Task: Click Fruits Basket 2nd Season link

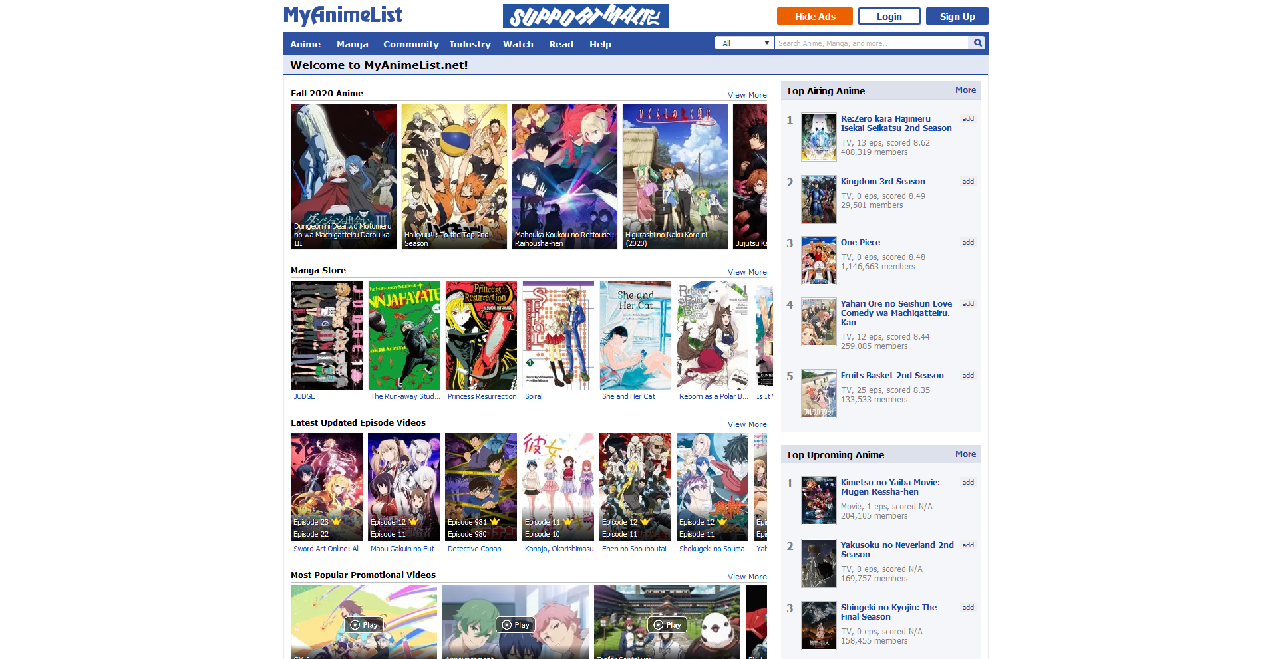Action: click(x=892, y=376)
